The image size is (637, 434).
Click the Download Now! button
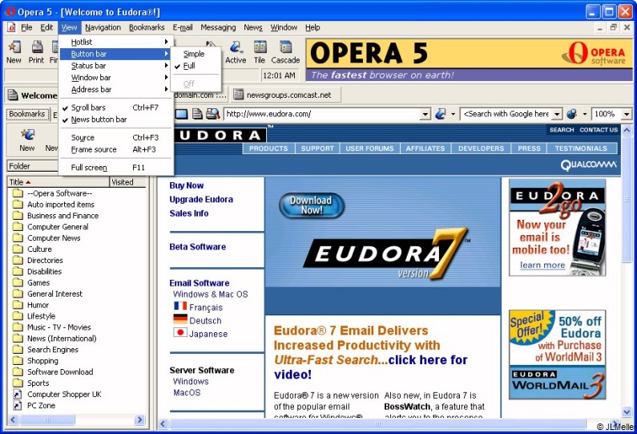pyautogui.click(x=311, y=205)
